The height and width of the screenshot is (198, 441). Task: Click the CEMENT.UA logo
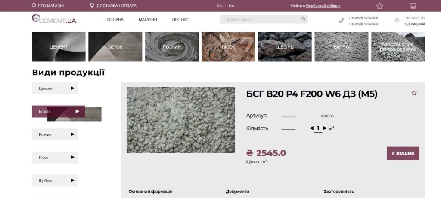point(54,19)
